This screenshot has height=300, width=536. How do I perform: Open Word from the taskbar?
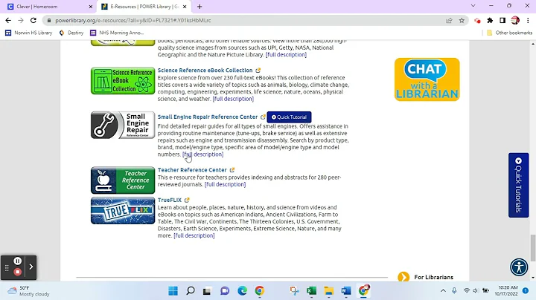(346, 291)
